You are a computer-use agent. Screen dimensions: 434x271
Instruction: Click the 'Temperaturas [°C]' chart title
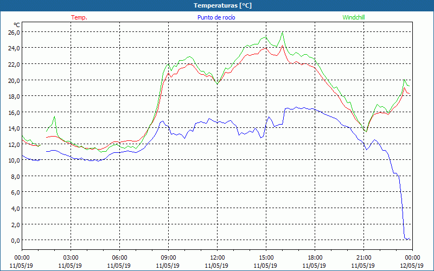tap(222, 5)
